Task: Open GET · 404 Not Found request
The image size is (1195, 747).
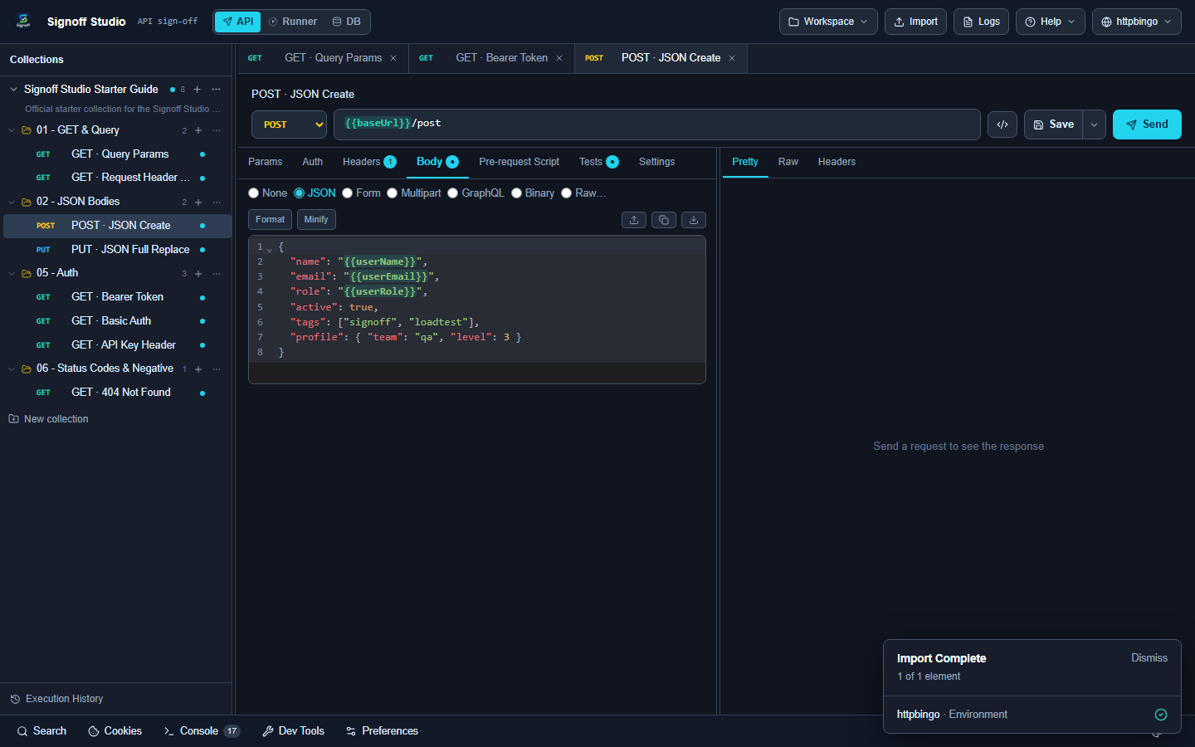Action: 117,393
